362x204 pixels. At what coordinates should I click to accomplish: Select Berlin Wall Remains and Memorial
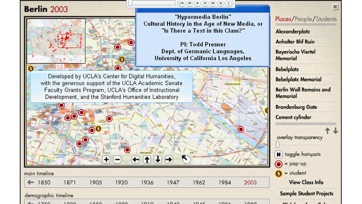click(x=303, y=93)
